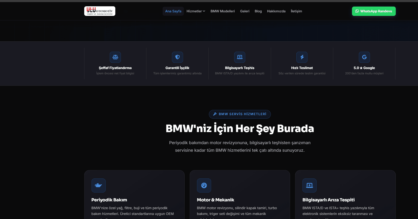Viewport: 418px width, 219px height.
Task: Go to BMW Modelleri page
Action: pos(223,11)
